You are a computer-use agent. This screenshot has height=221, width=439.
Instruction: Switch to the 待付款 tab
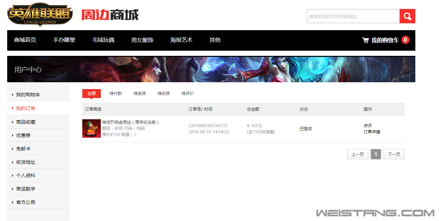point(116,94)
